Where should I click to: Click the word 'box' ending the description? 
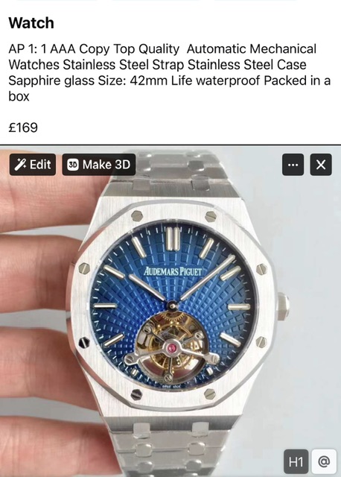pos(19,97)
